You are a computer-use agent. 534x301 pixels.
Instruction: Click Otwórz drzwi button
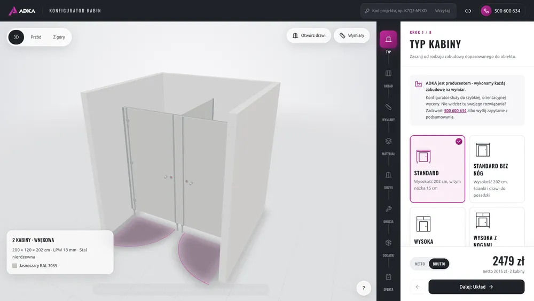coord(309,35)
